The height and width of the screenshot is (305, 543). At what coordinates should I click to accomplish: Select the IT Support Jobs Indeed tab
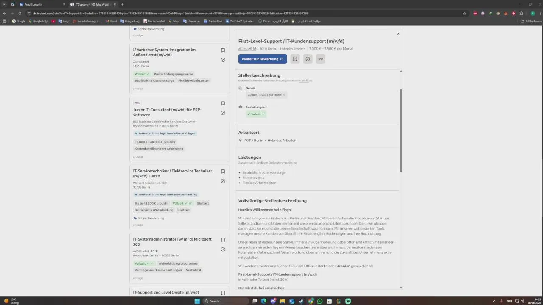tap(92, 4)
